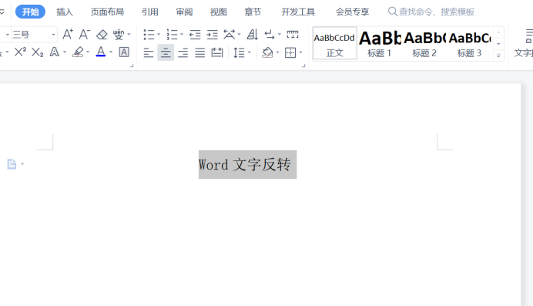Open Chinese layout tool
533x306 pixels.
[229, 35]
